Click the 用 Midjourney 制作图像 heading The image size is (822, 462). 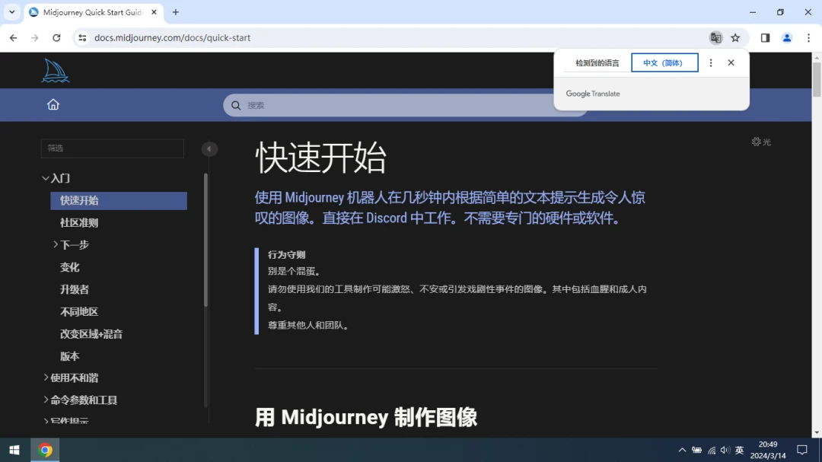coord(366,417)
